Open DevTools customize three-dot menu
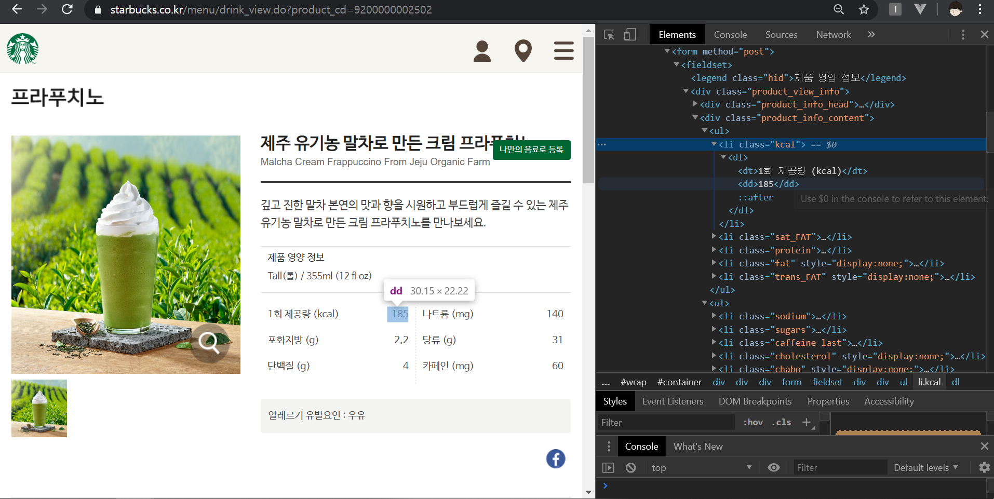This screenshot has width=994, height=499. pyautogui.click(x=963, y=34)
